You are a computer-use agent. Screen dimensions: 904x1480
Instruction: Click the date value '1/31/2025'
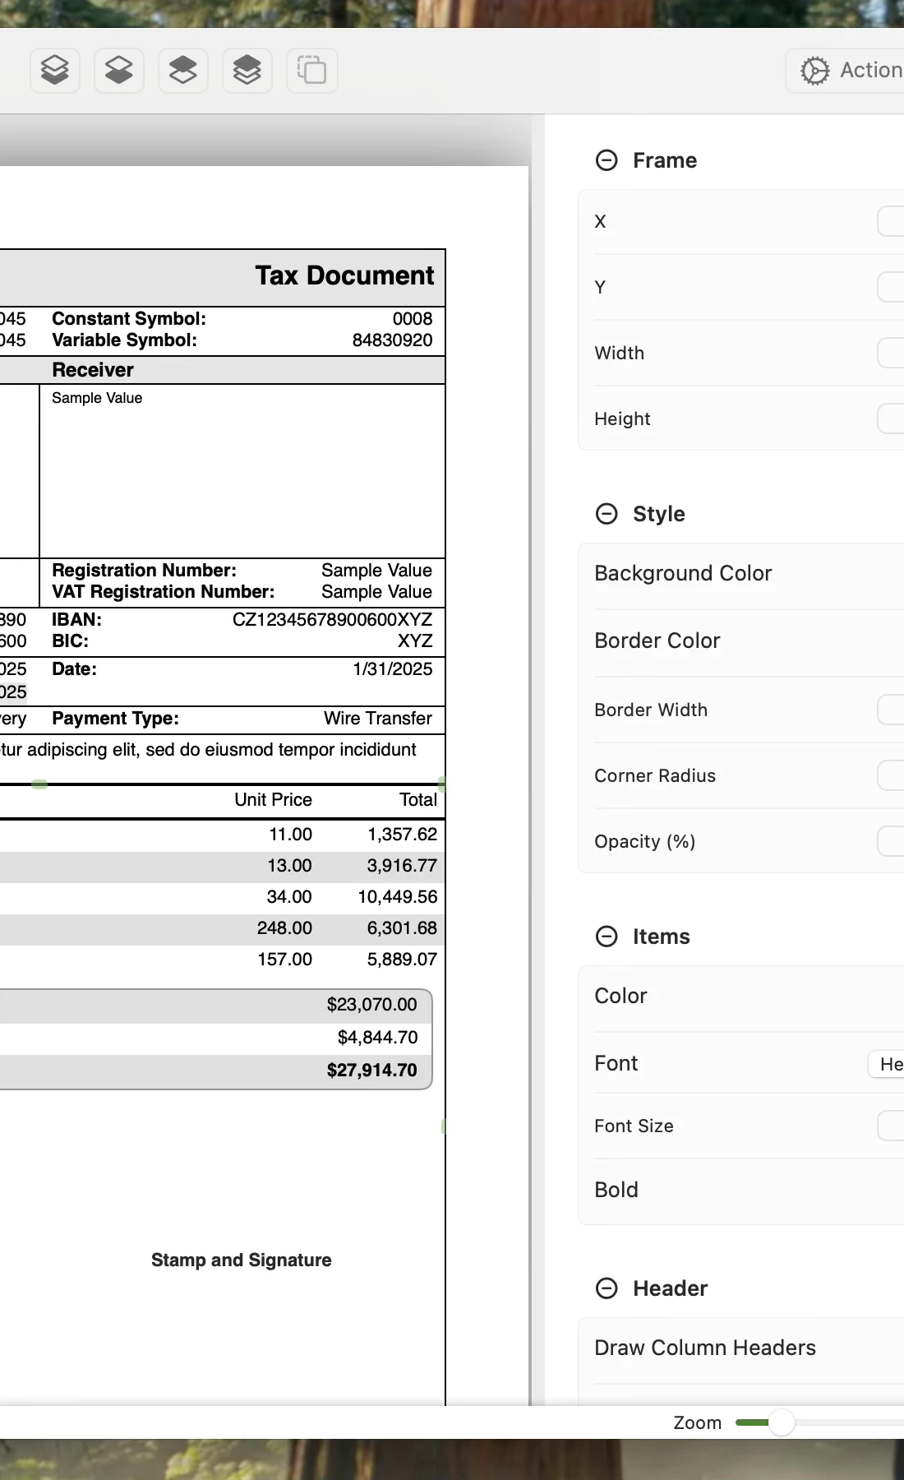coord(393,669)
